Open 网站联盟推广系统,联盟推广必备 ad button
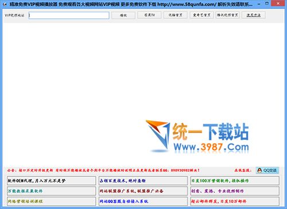 (x=143, y=191)
